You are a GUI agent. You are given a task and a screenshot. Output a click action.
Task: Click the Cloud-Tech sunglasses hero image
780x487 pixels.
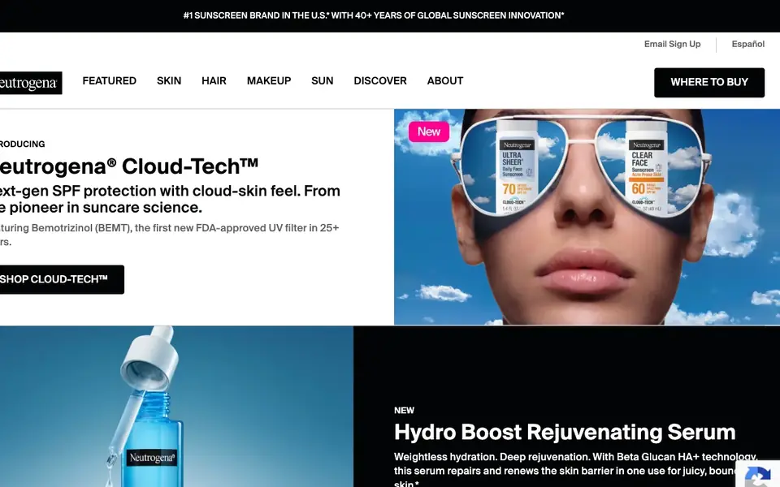pyautogui.click(x=587, y=217)
